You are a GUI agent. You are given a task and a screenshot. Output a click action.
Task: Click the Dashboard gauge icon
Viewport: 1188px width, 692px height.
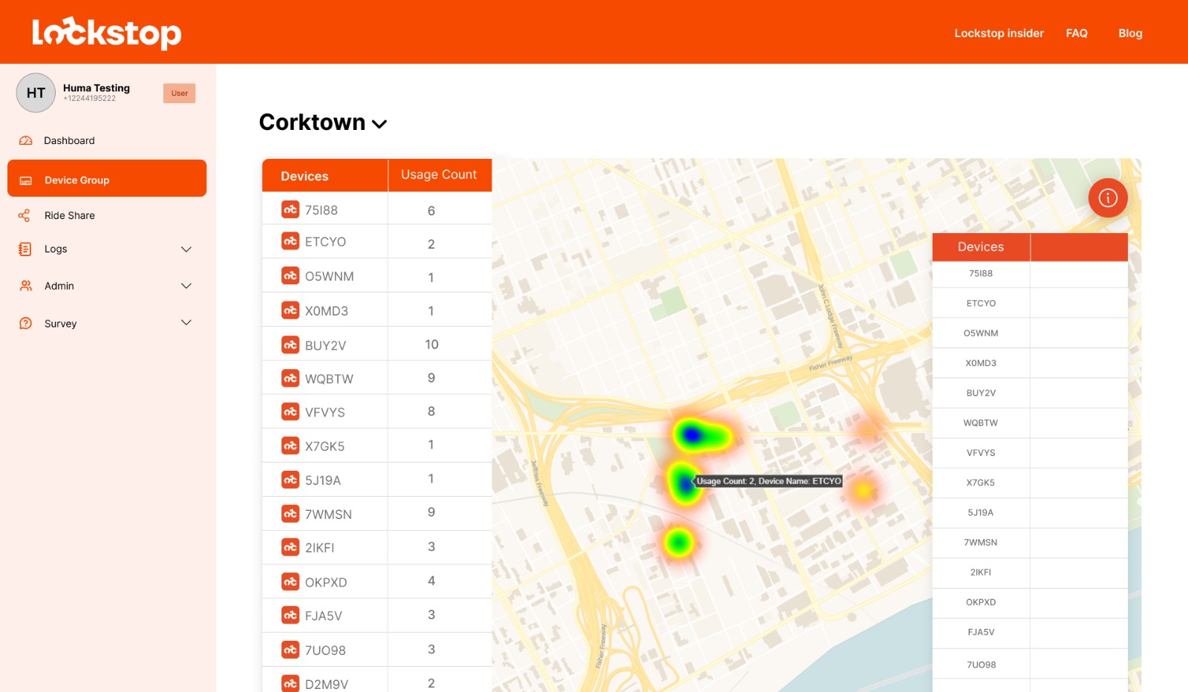point(25,140)
